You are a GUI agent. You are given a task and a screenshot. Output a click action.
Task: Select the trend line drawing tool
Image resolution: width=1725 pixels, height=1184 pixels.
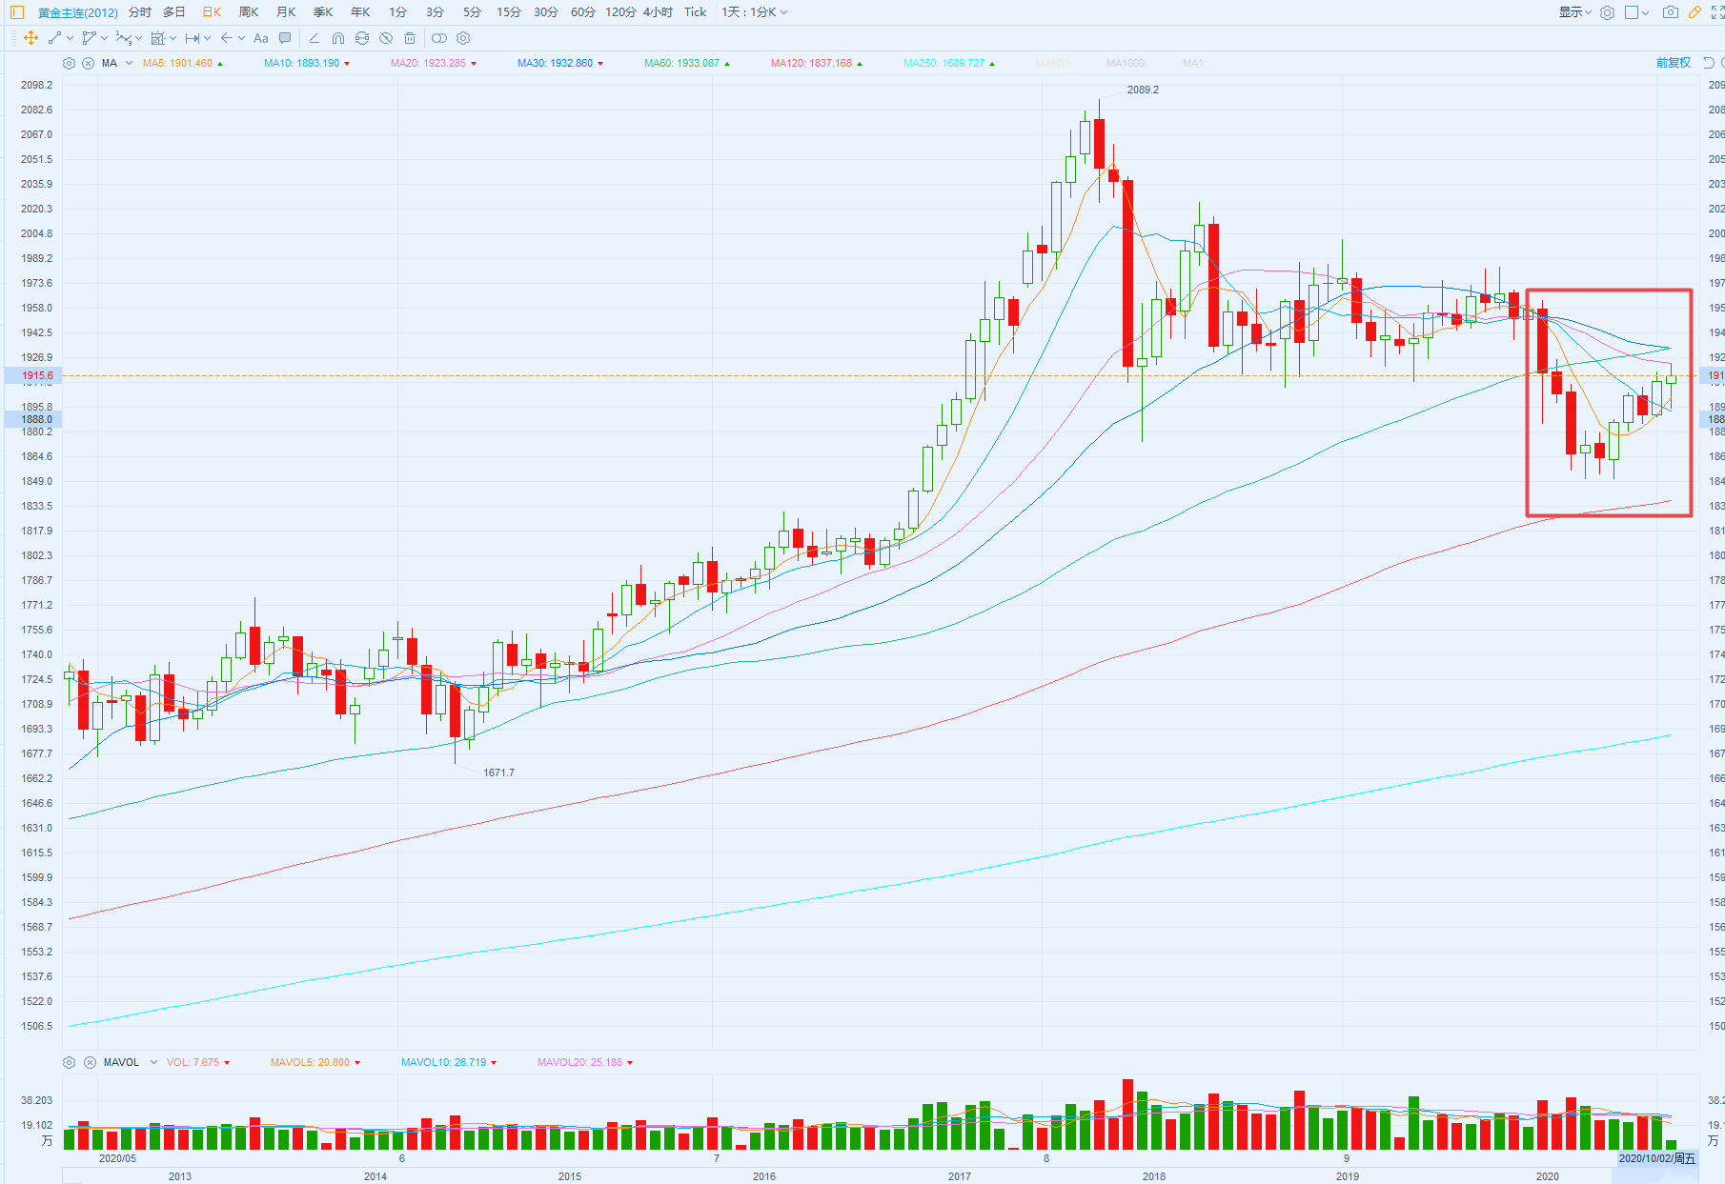coord(54,38)
